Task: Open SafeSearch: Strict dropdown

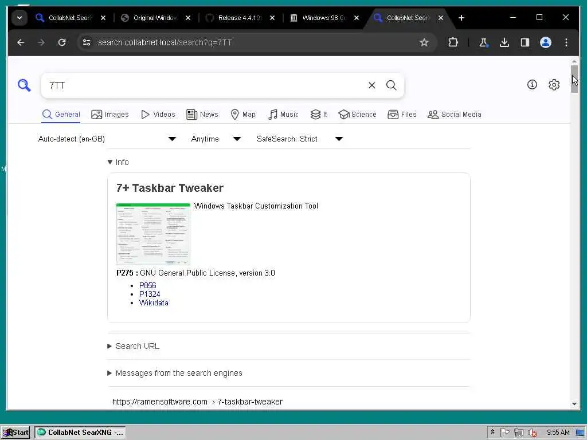Action: [x=299, y=139]
